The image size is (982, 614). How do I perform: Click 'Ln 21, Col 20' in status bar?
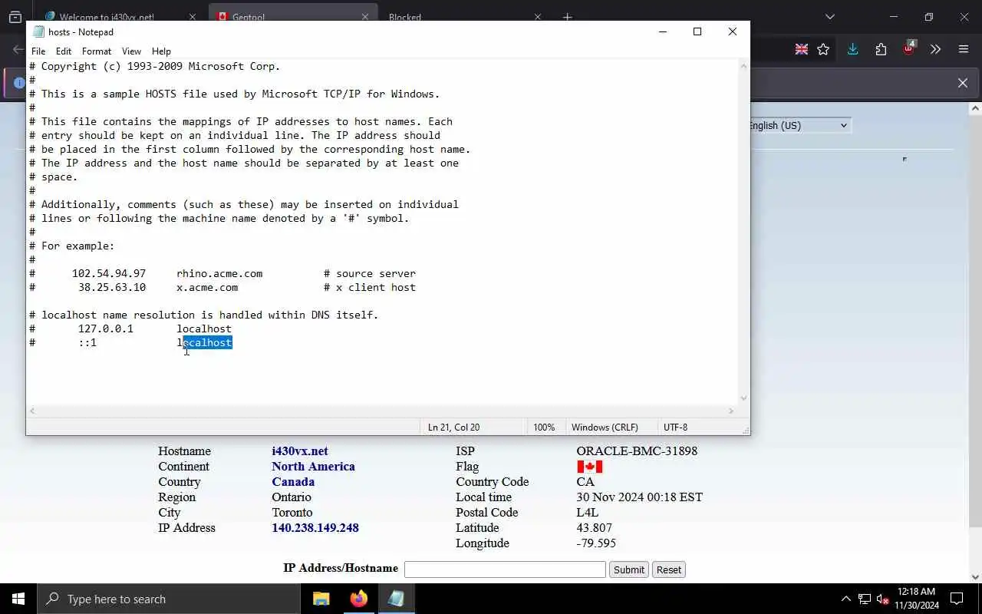pyautogui.click(x=453, y=427)
